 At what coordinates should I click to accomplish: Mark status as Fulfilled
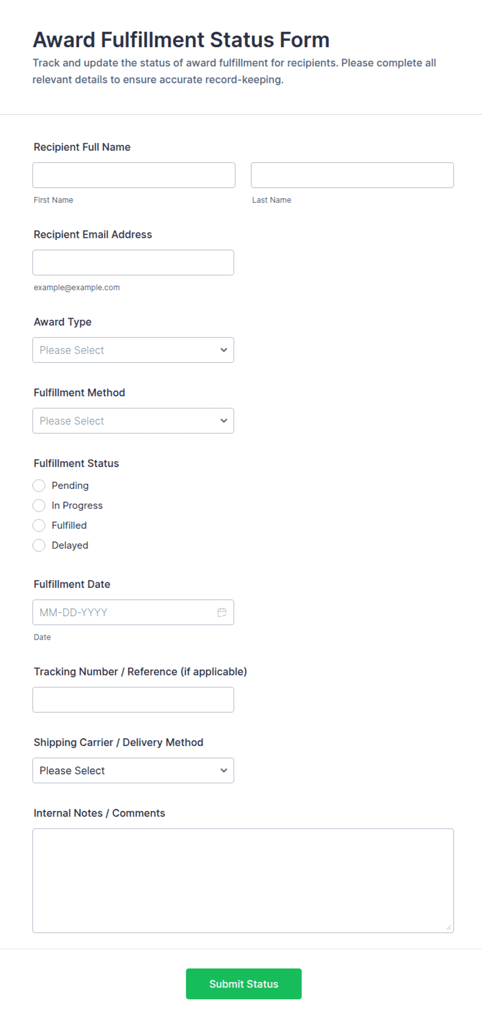click(39, 525)
